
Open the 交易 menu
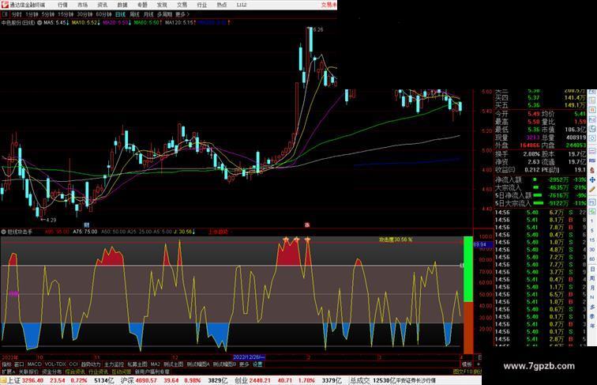182,5
